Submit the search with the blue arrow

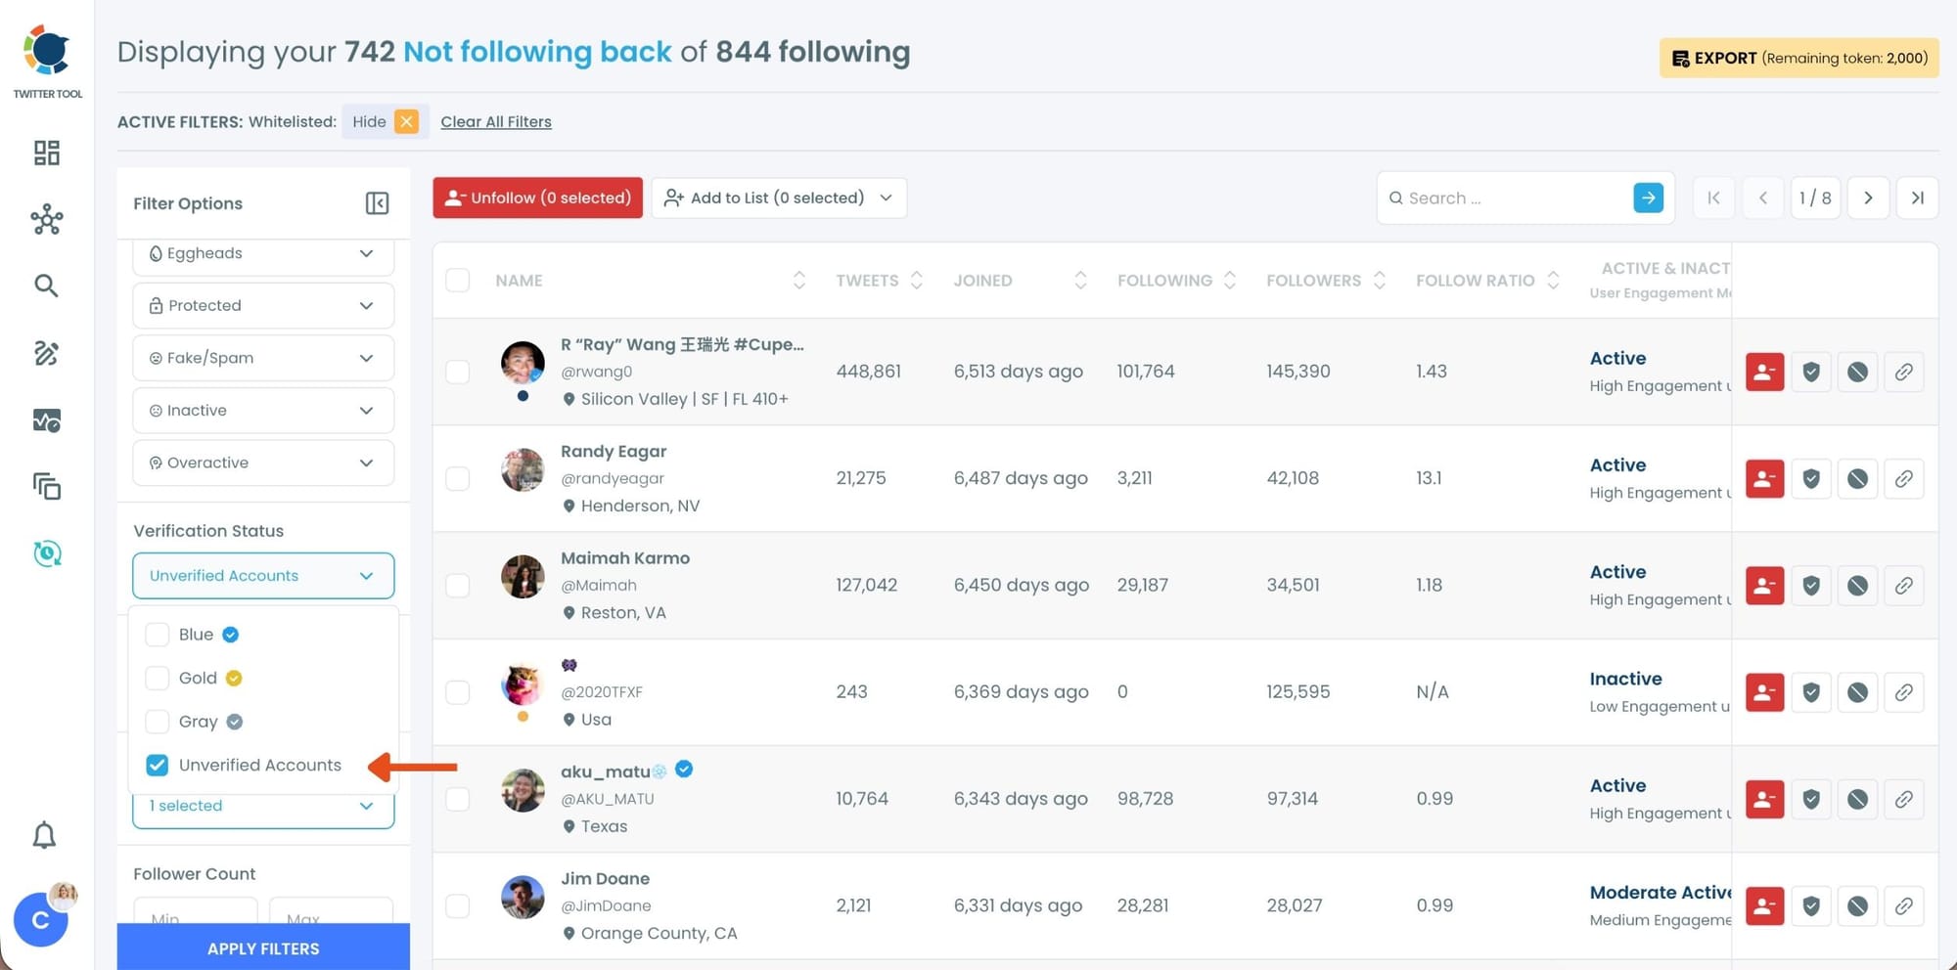[1648, 198]
